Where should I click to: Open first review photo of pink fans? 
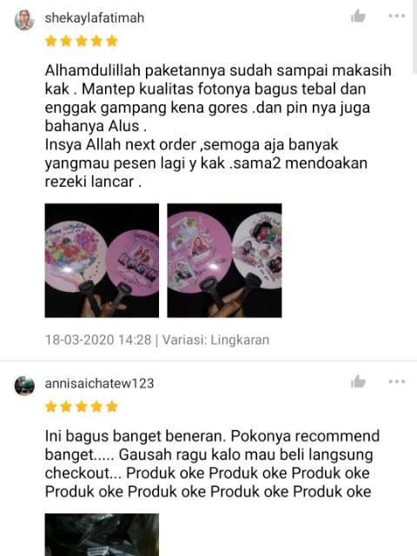coord(102,261)
